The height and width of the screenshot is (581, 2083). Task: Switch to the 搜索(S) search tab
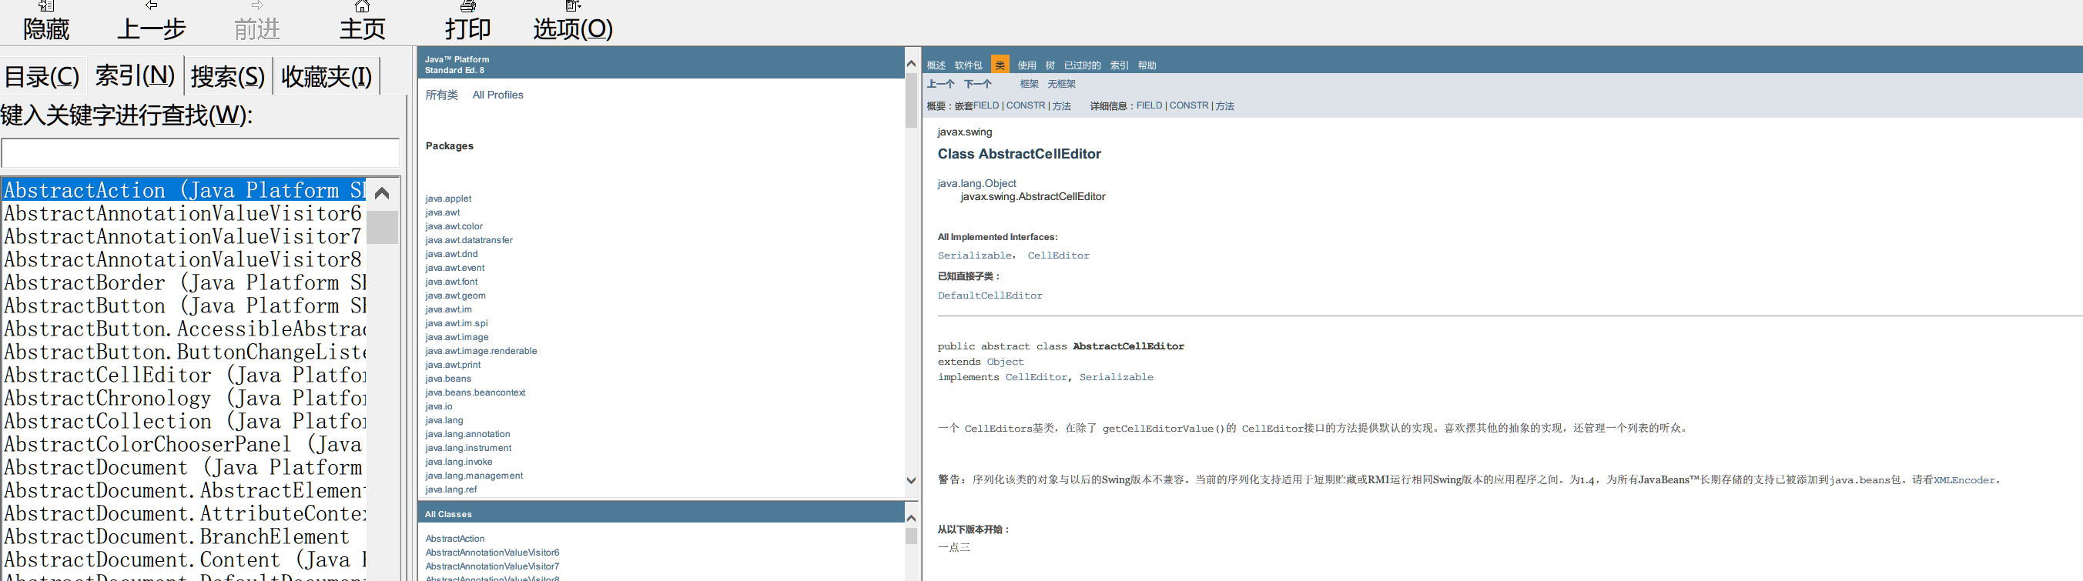(228, 76)
